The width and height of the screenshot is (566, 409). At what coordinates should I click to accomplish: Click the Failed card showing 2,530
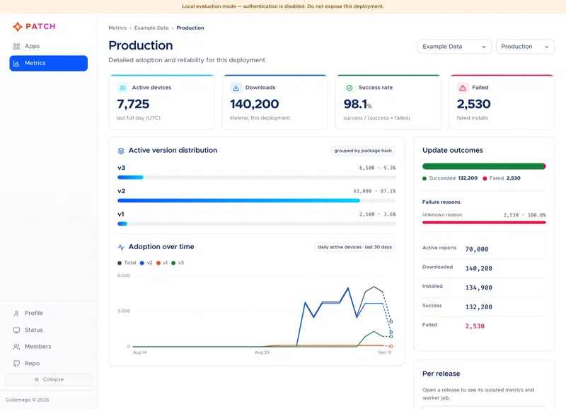(502, 102)
